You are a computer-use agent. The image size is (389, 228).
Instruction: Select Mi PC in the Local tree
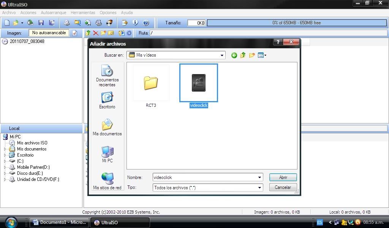point(15,137)
